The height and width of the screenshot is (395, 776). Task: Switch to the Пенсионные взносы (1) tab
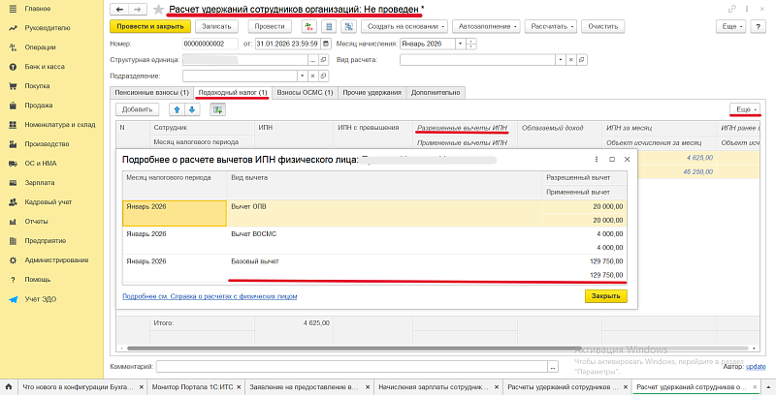click(x=150, y=92)
